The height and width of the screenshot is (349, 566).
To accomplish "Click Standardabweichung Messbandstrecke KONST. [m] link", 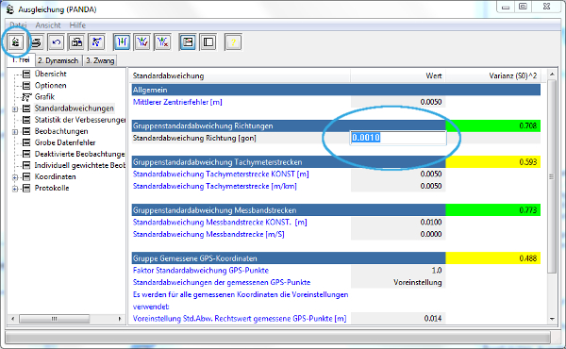I will (220, 223).
